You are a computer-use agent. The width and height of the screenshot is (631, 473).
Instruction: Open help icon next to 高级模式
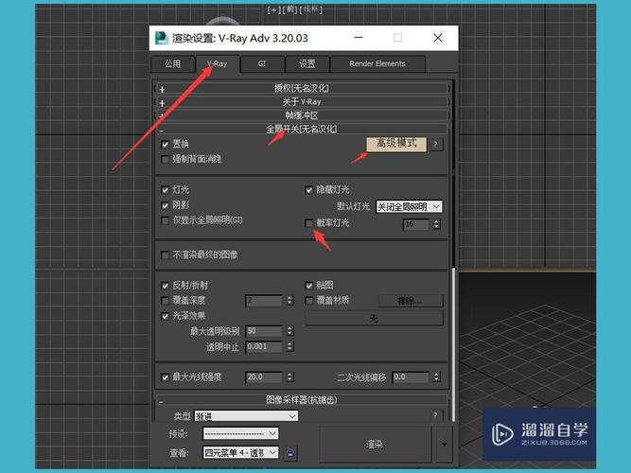coord(435,144)
